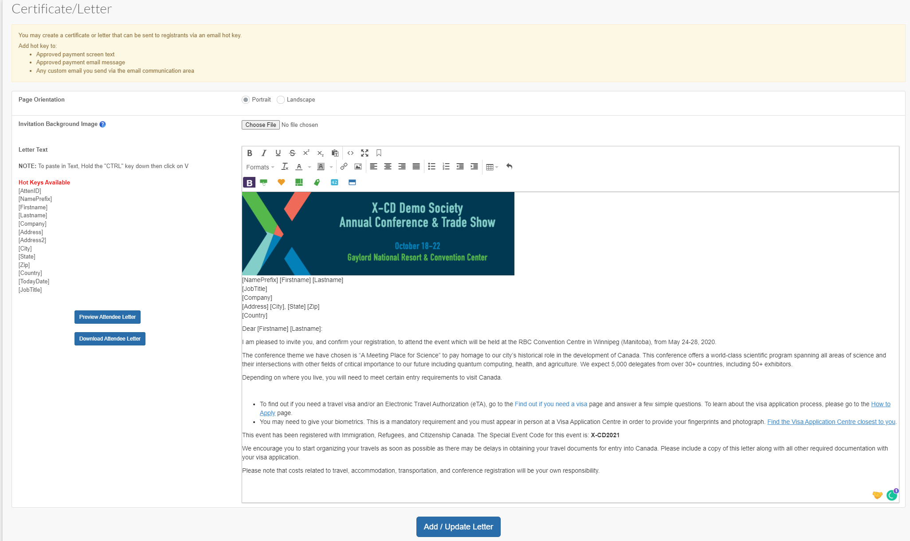Image resolution: width=910 pixels, height=541 pixels.
Task: Open the Grammarly widget in editor
Action: 892,495
